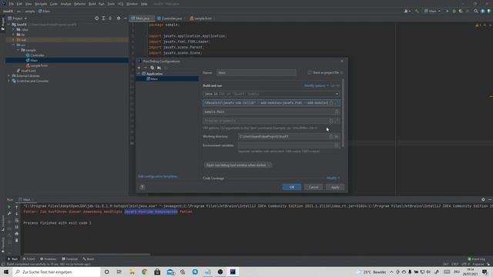Expand the VM options field editor icon
This screenshot has height=277, width=493.
pos(337,102)
